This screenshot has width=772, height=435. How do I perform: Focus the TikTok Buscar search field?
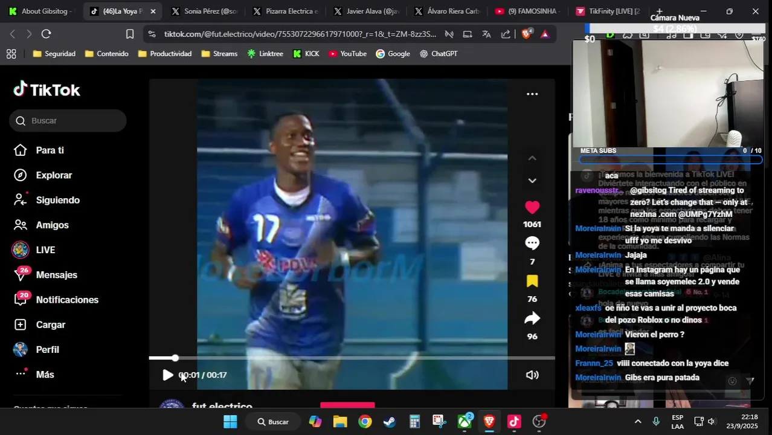point(68,121)
